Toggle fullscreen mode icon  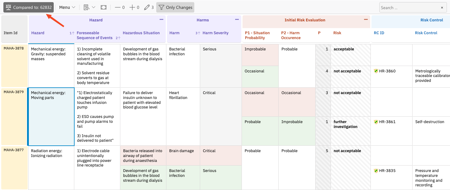pyautogui.click(x=104, y=7)
